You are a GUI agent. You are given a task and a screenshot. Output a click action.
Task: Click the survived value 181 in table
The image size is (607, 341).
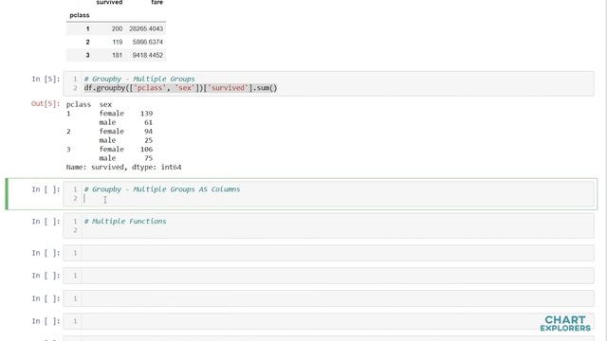coord(118,55)
